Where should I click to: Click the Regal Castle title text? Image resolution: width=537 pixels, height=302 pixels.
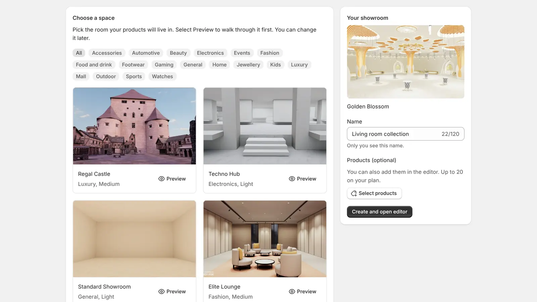coord(94,174)
